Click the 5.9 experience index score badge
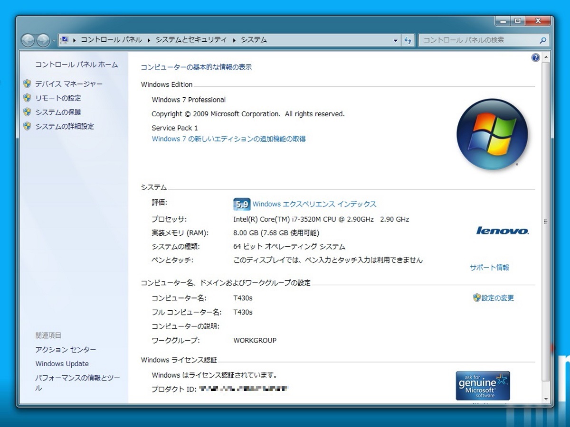 (242, 204)
